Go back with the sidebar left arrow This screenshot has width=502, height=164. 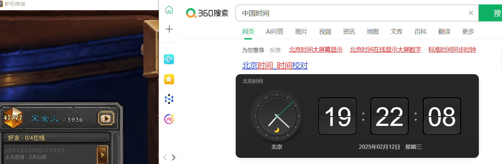[165, 157]
